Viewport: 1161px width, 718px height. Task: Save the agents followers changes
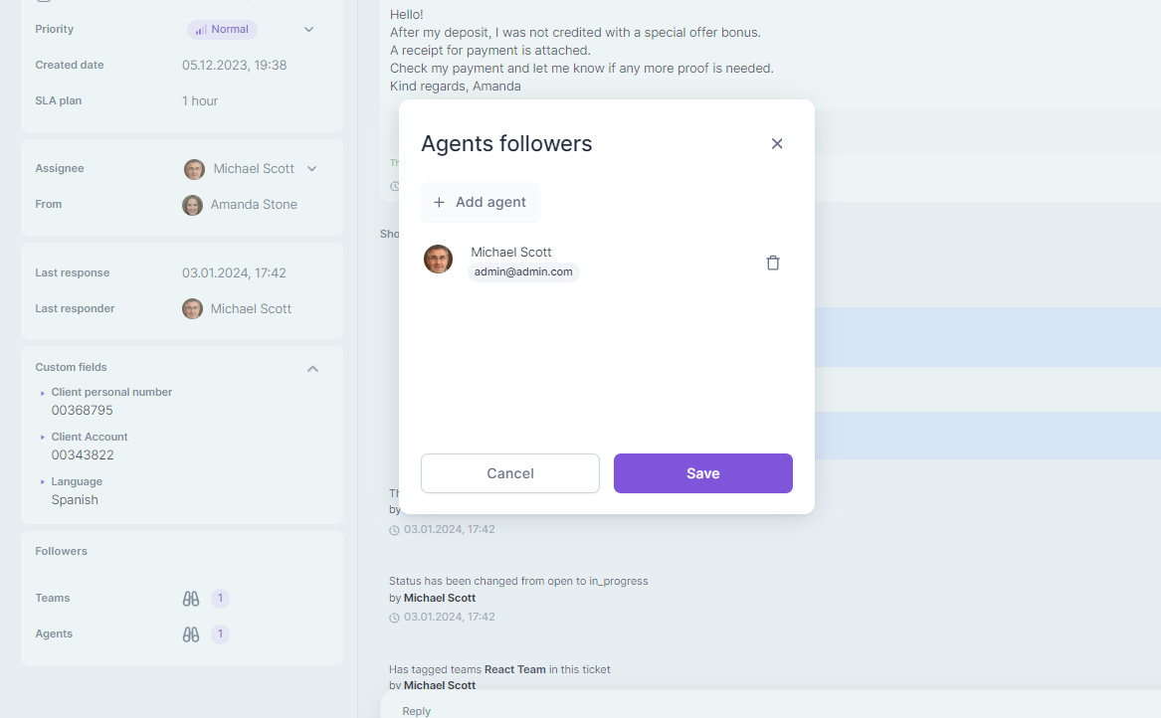tap(702, 473)
